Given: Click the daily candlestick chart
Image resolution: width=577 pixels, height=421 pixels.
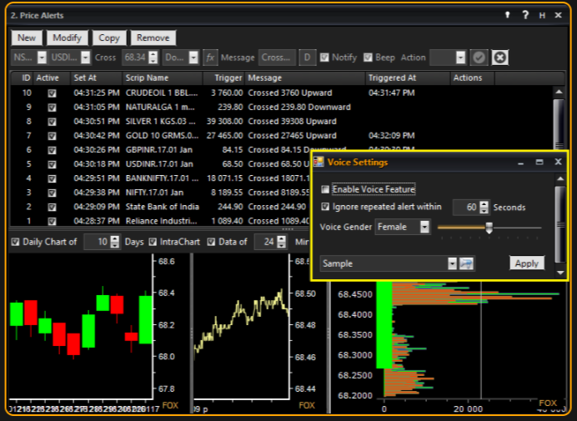Looking at the screenshot, I should [x=81, y=327].
